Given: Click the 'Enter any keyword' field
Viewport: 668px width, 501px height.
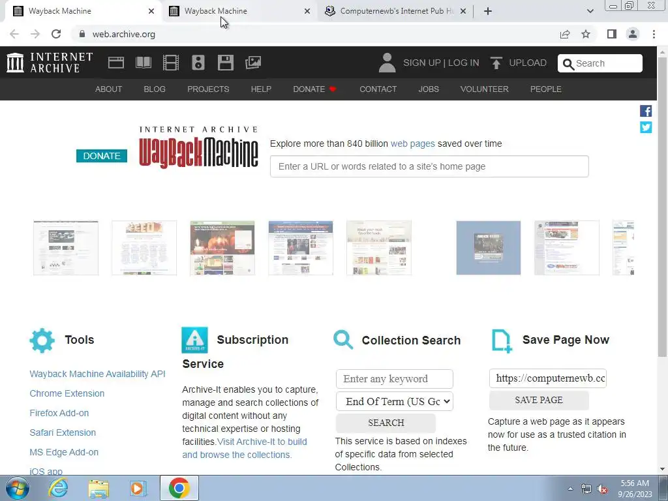Looking at the screenshot, I should tap(395, 379).
